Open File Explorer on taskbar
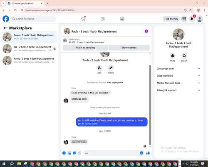The image size is (208, 167). tap(19, 164)
